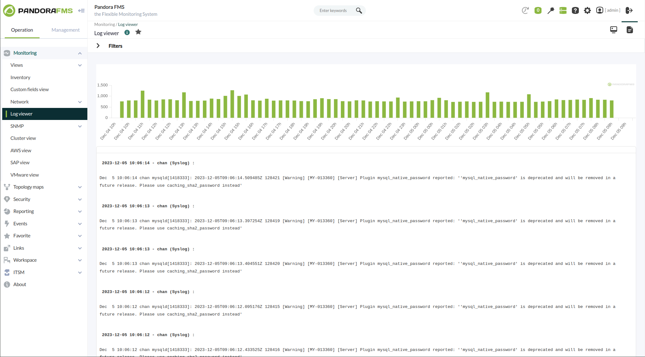Click the printer/export report icon

[x=629, y=30]
